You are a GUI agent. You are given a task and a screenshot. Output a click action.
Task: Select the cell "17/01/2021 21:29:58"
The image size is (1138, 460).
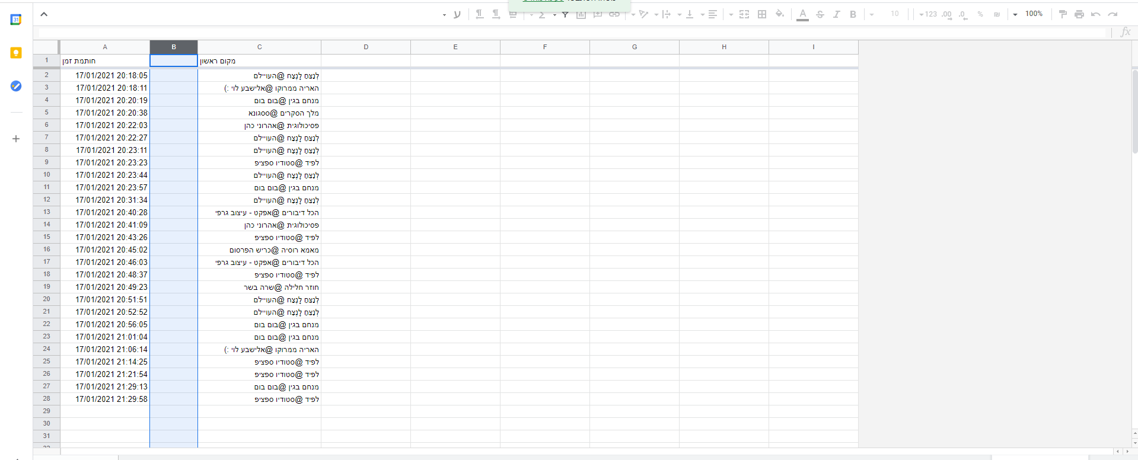click(105, 399)
